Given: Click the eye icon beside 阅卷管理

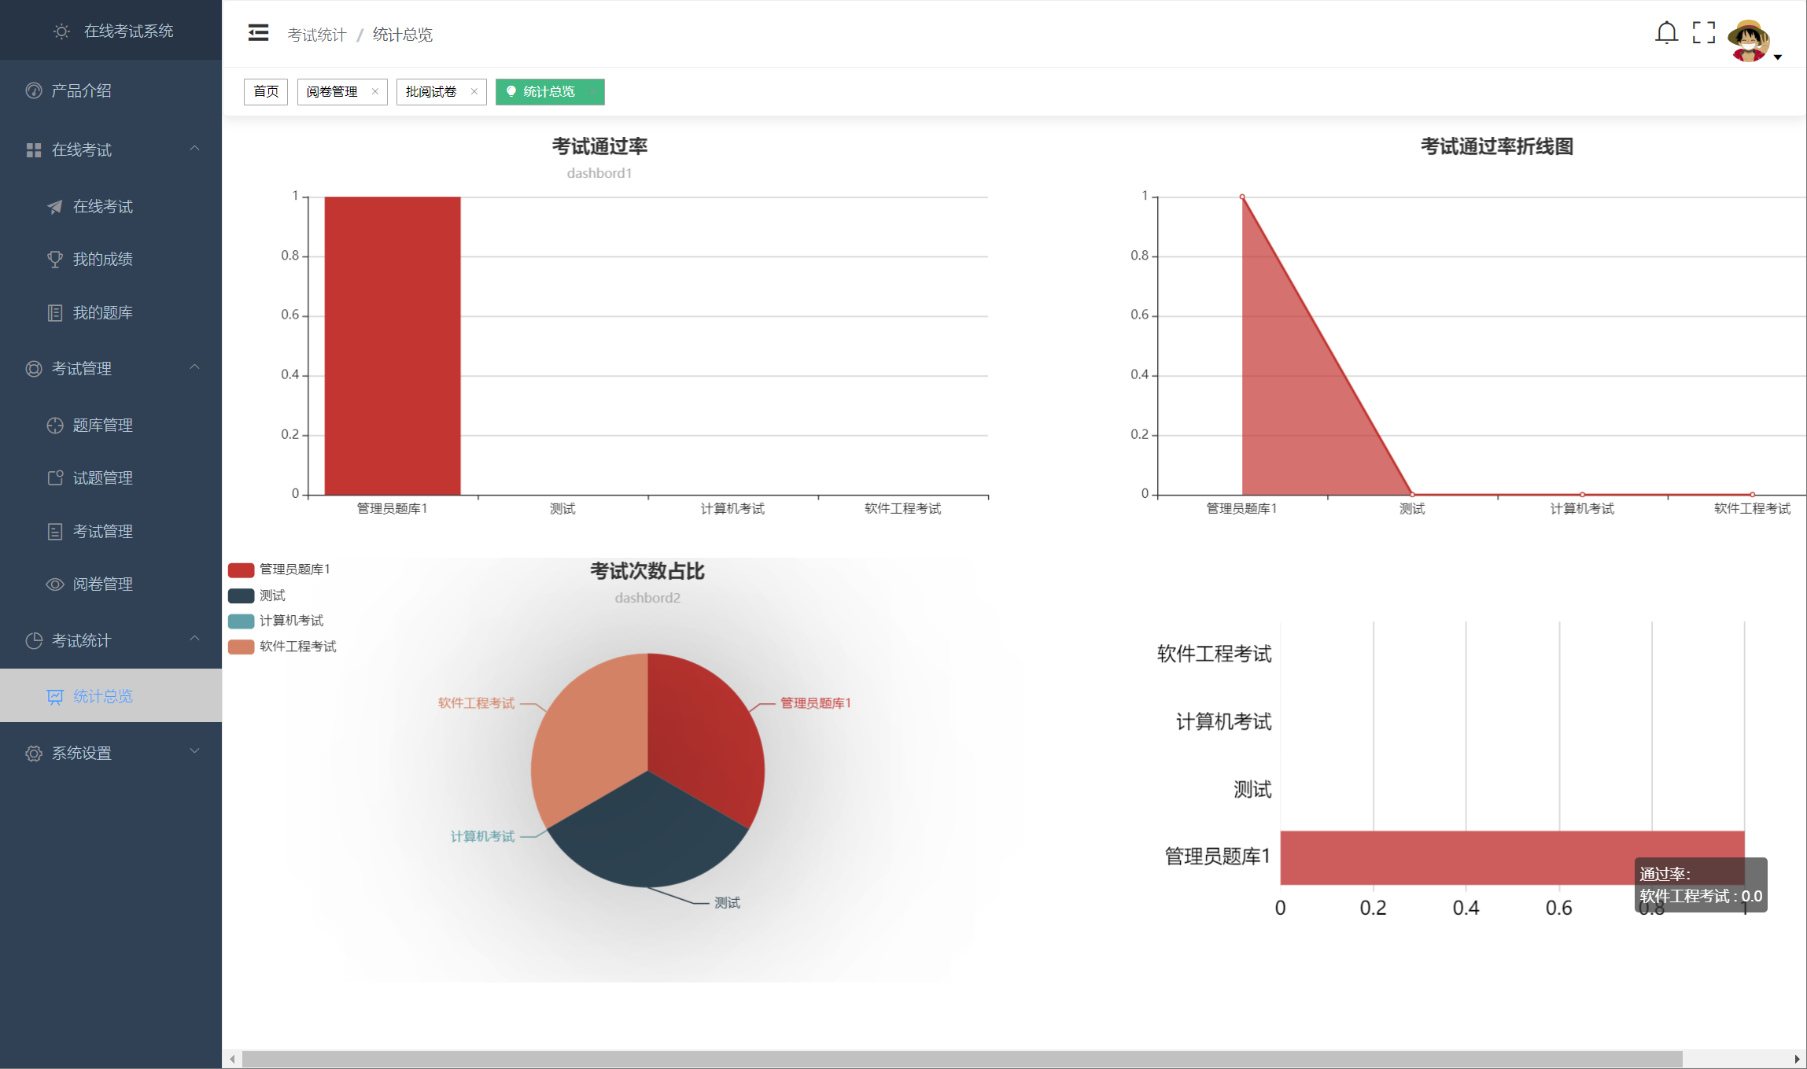Looking at the screenshot, I should 55,584.
